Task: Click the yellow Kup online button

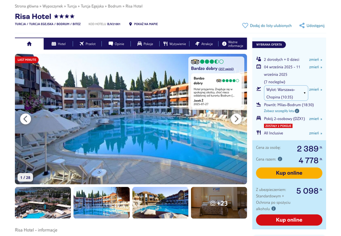Action: pos(289,173)
